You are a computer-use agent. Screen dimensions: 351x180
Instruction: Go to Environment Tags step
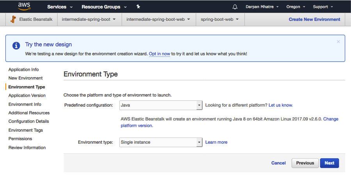click(25, 130)
